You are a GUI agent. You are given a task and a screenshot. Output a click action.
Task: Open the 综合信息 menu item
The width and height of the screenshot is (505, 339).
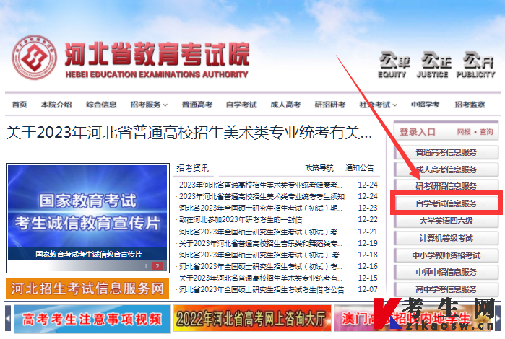click(101, 105)
